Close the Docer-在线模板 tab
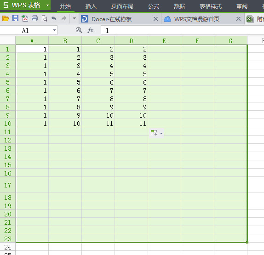The image size is (264, 255). (x=155, y=19)
